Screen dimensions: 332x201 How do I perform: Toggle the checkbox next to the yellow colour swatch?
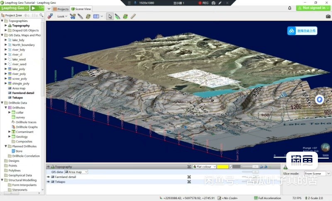pyautogui.click(x=231, y=167)
